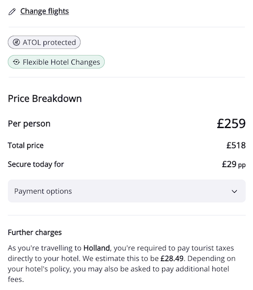
Task: Click the Price Breakdown heading
Action: tap(45, 99)
